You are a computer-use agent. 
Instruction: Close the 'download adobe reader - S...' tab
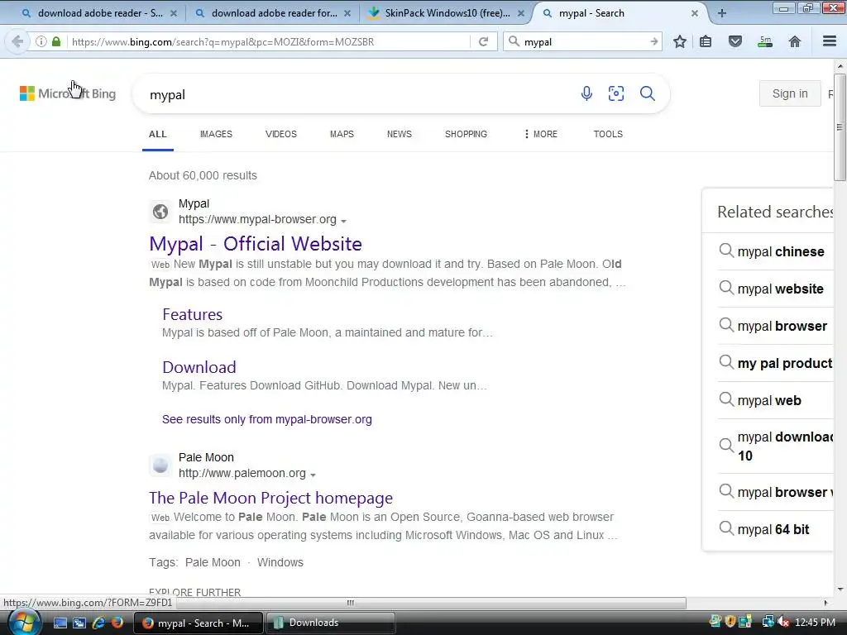(x=174, y=13)
